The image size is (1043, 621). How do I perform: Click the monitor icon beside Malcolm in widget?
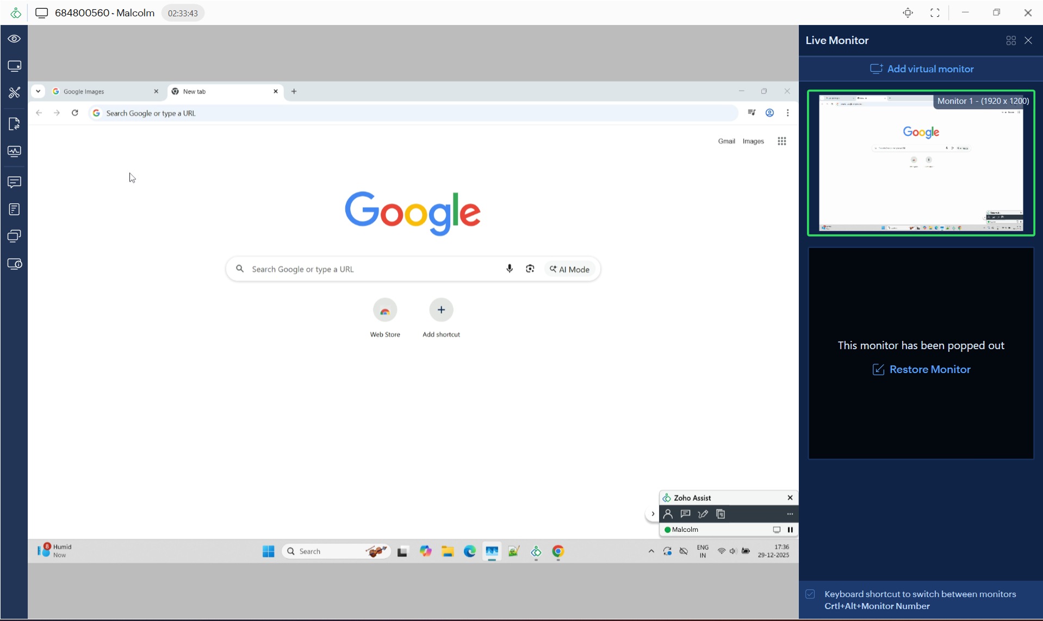coord(777,530)
